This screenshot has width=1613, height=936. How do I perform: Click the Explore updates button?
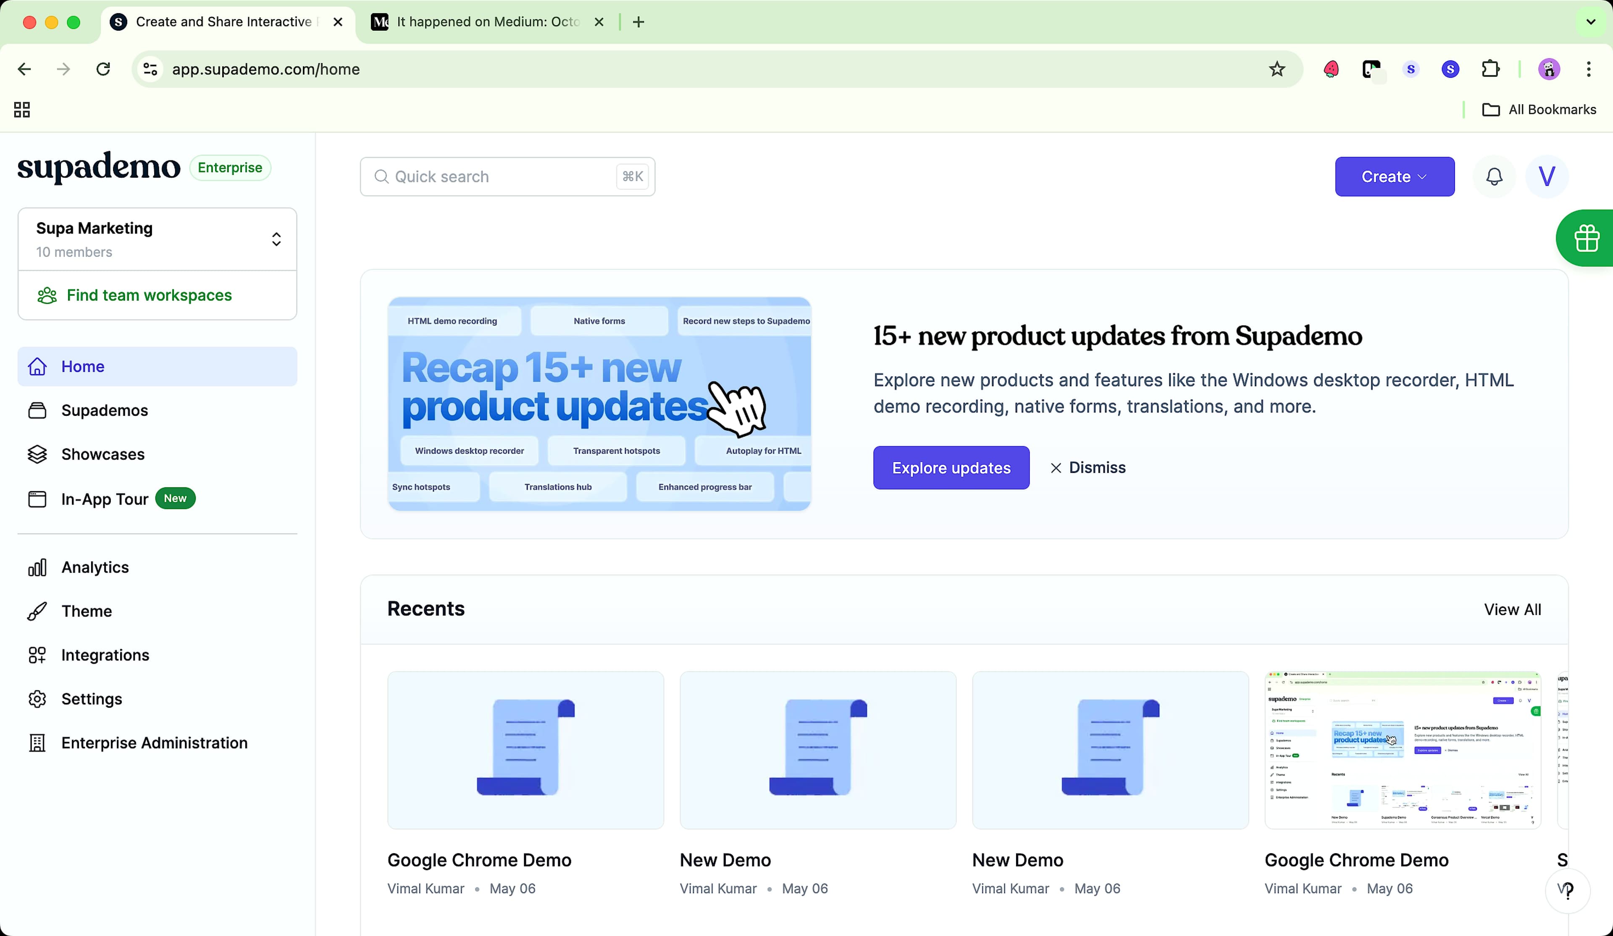tap(951, 468)
